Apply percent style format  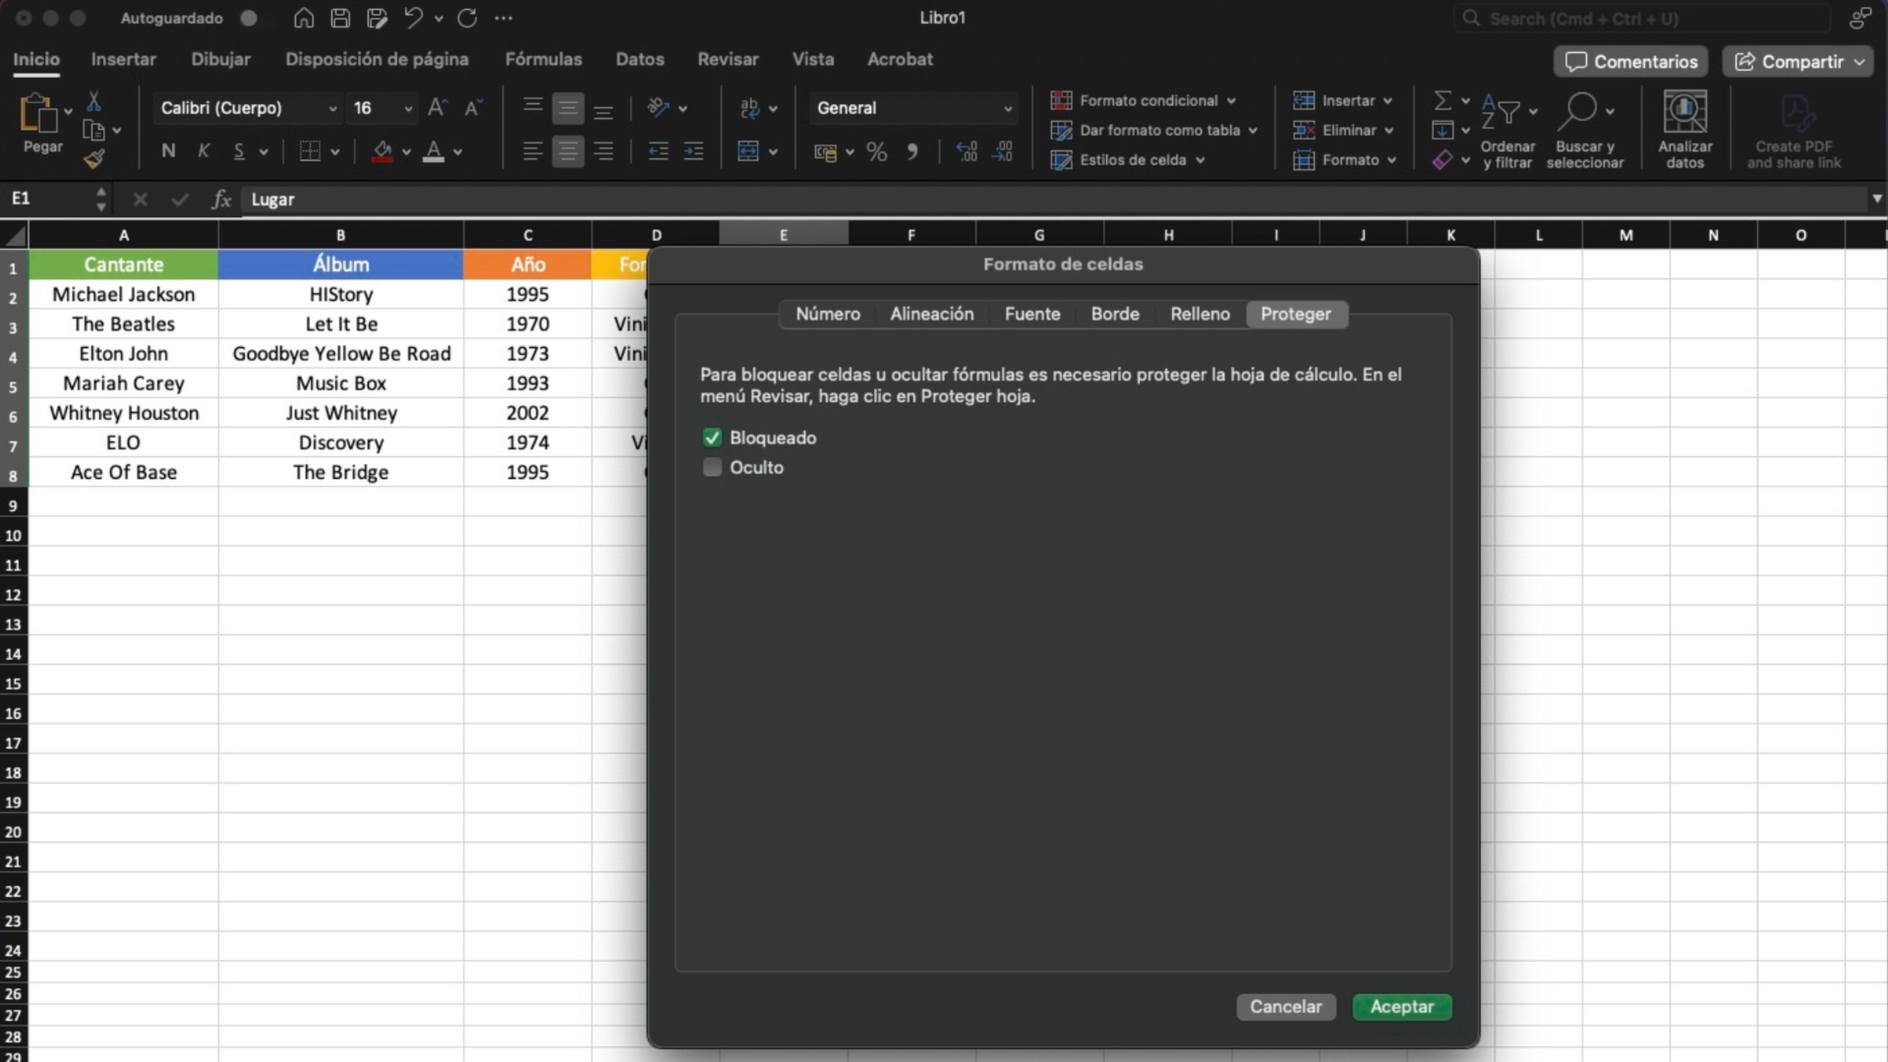(x=877, y=151)
